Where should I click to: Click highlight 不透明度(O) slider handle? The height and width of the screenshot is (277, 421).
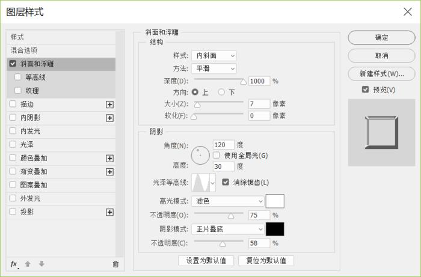231,216
